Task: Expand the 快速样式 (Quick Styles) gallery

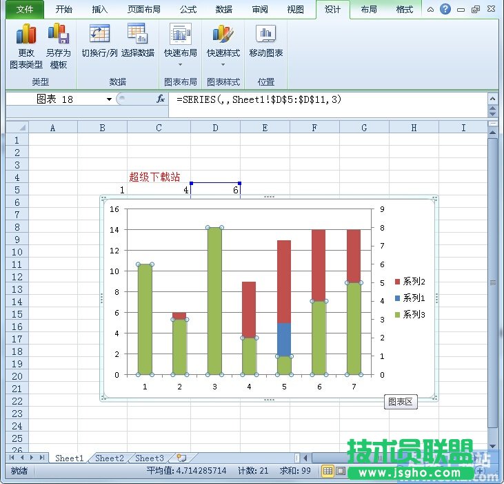Action: [223, 65]
